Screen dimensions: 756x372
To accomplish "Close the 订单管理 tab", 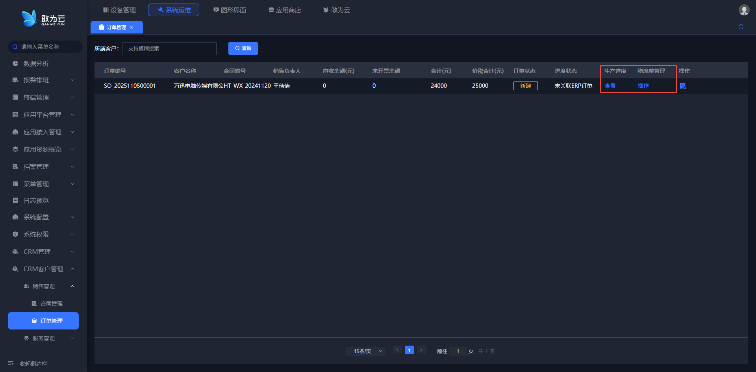I will 132,27.
